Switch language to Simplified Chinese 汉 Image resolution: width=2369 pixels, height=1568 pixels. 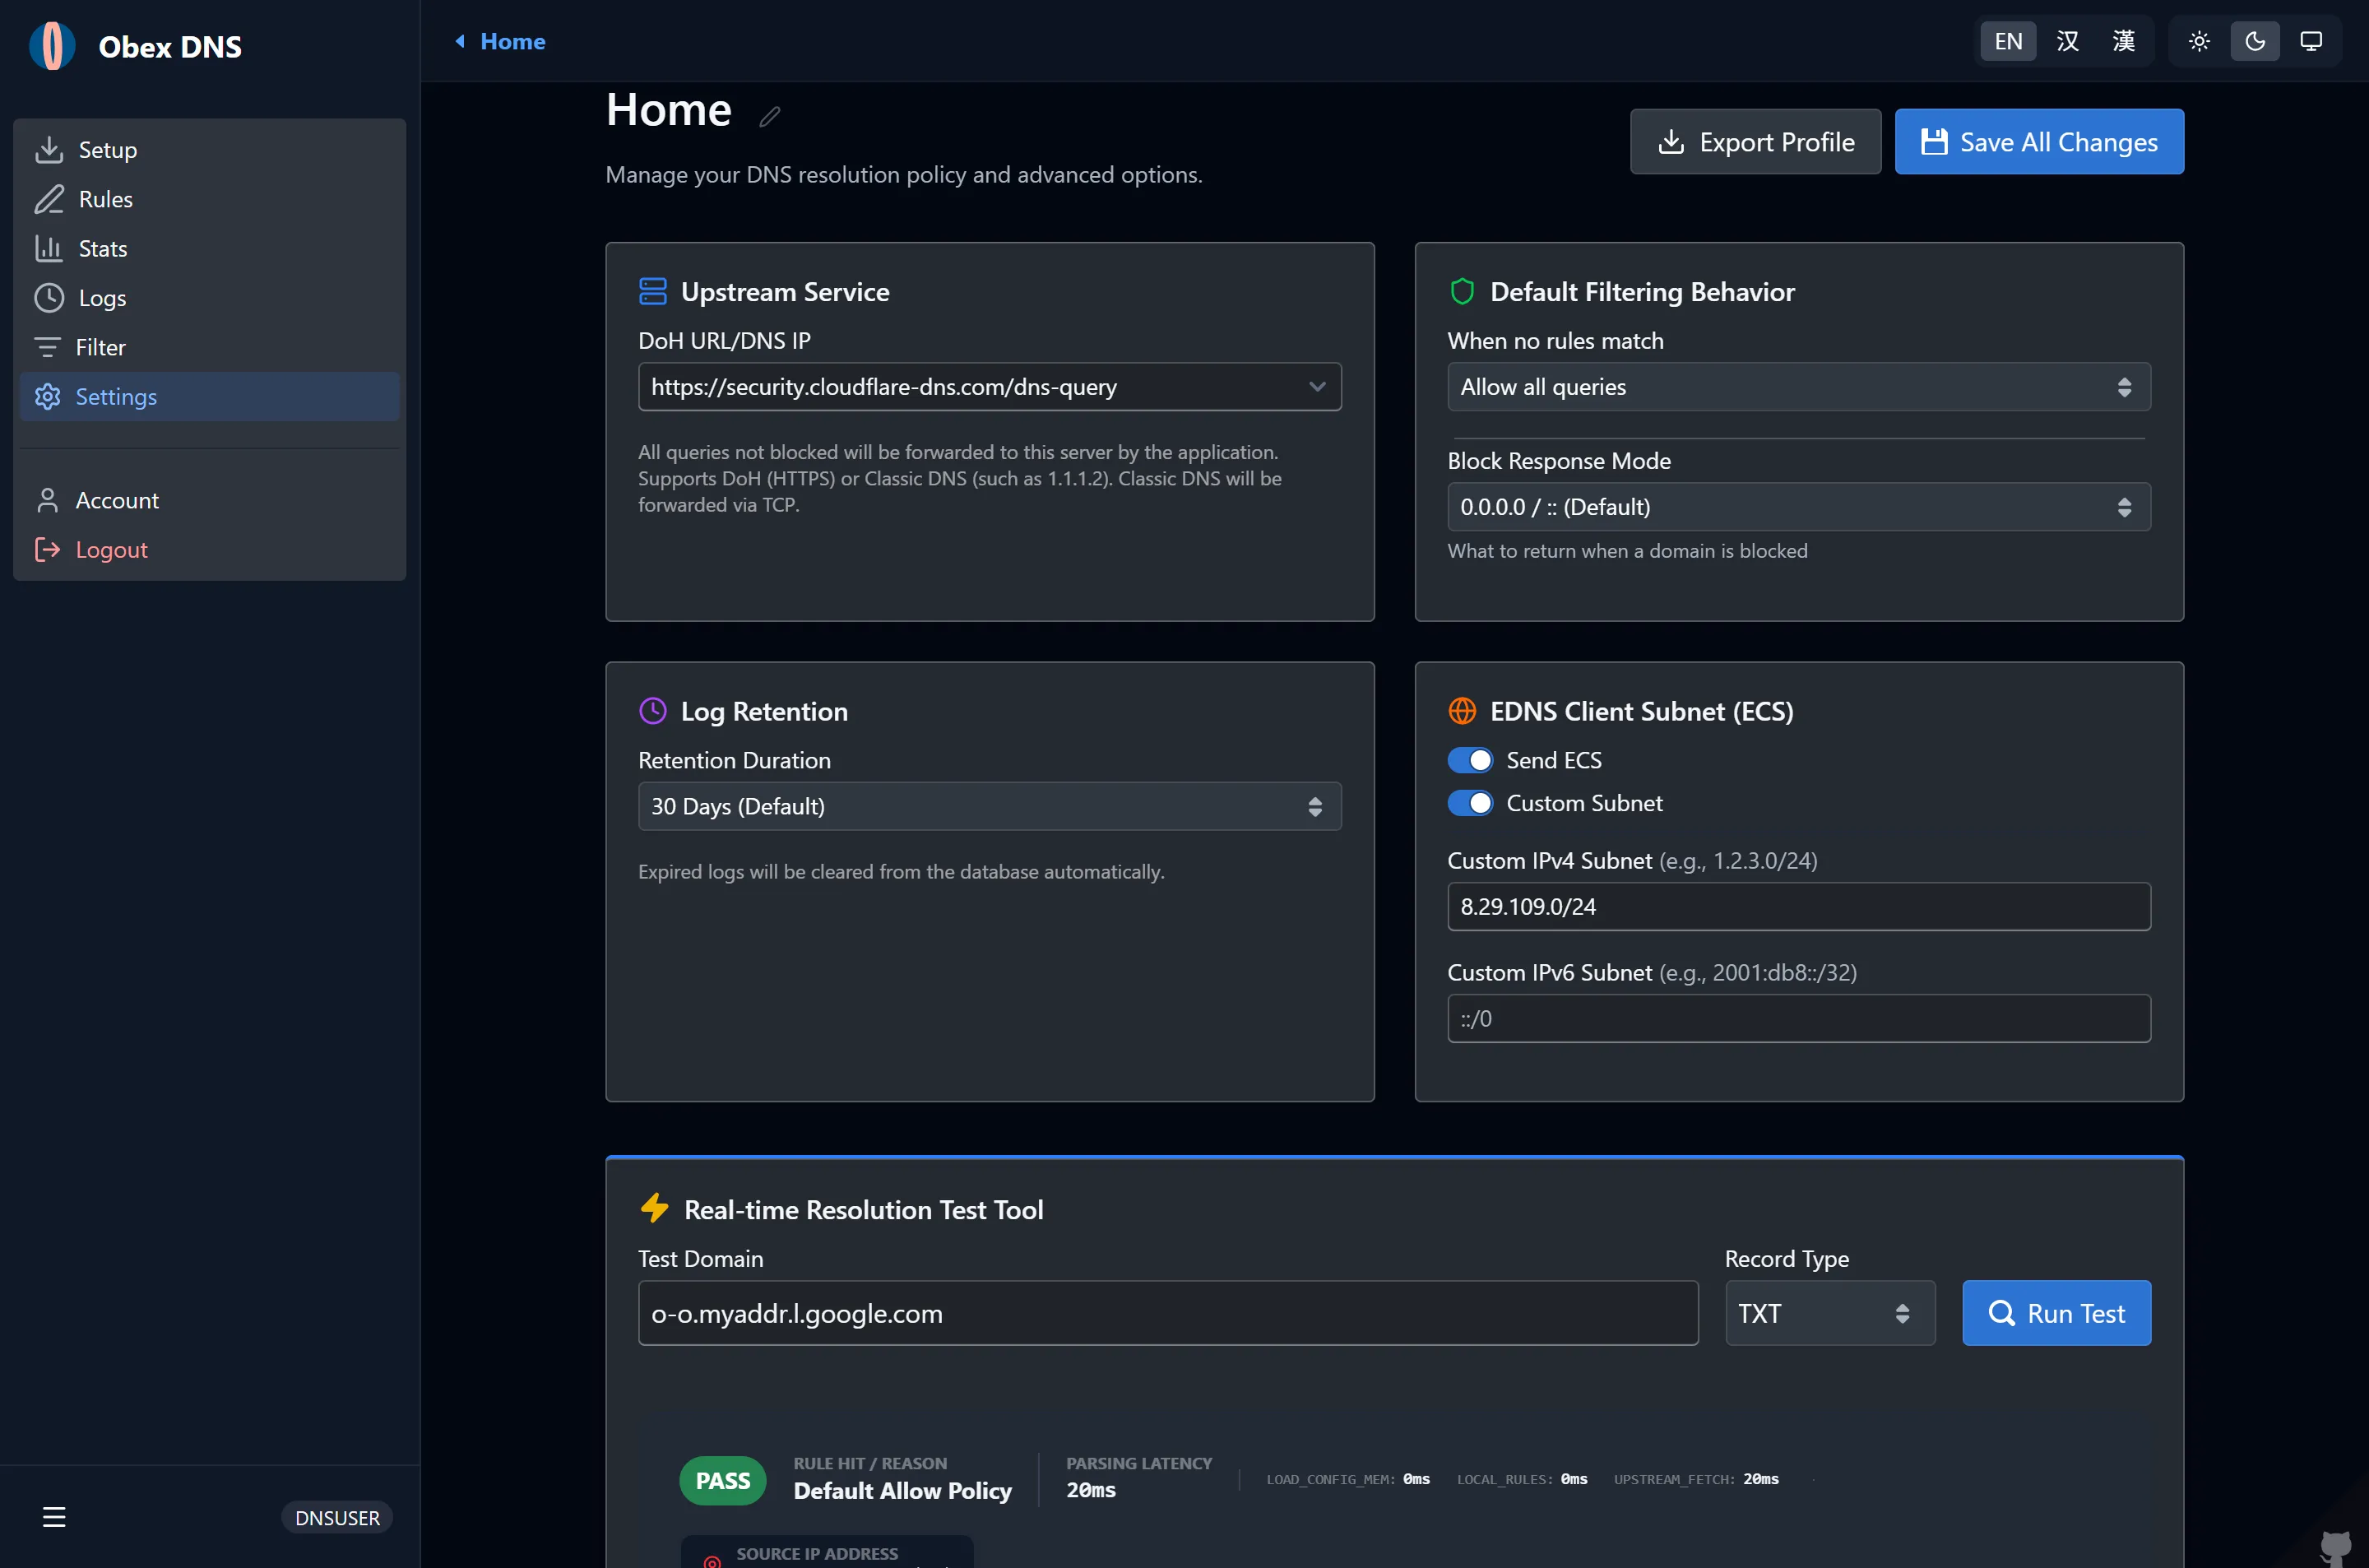tap(2067, 41)
